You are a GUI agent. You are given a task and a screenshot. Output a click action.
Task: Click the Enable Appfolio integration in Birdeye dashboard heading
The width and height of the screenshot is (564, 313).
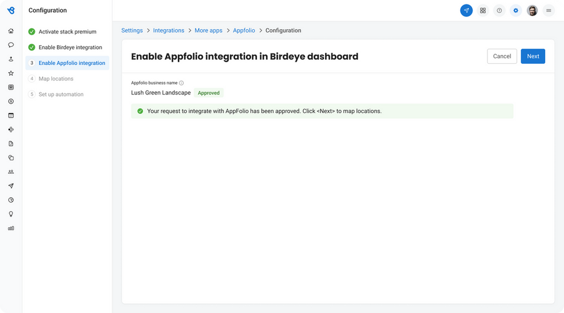pyautogui.click(x=245, y=57)
